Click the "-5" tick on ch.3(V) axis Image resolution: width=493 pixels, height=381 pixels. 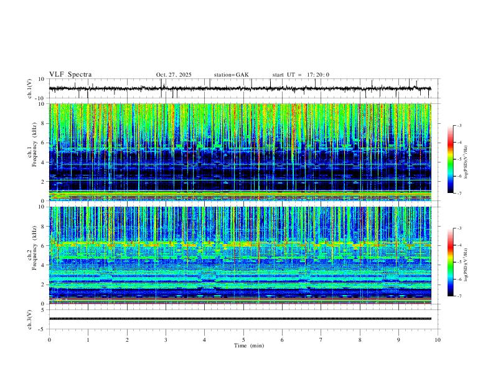point(42,329)
